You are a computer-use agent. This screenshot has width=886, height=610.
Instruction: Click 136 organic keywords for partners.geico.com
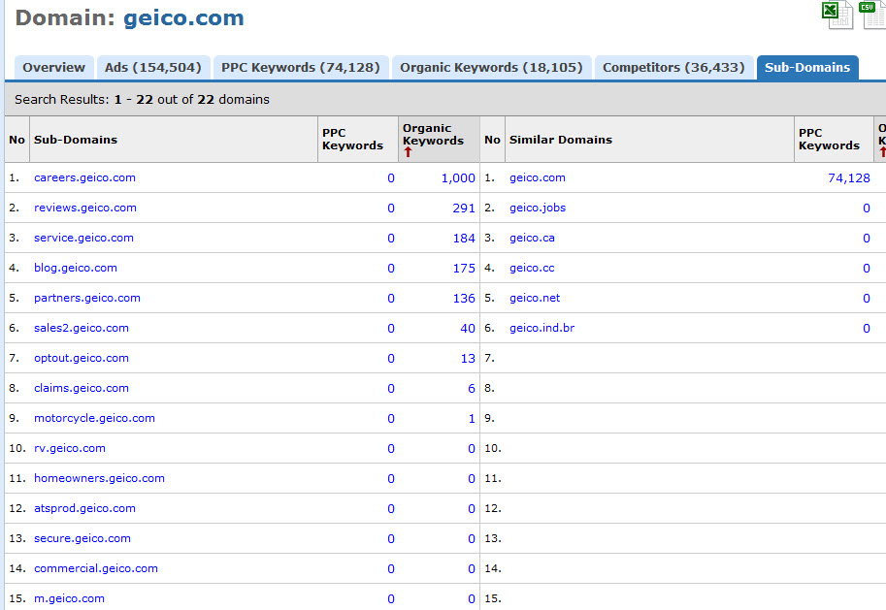pyautogui.click(x=464, y=299)
